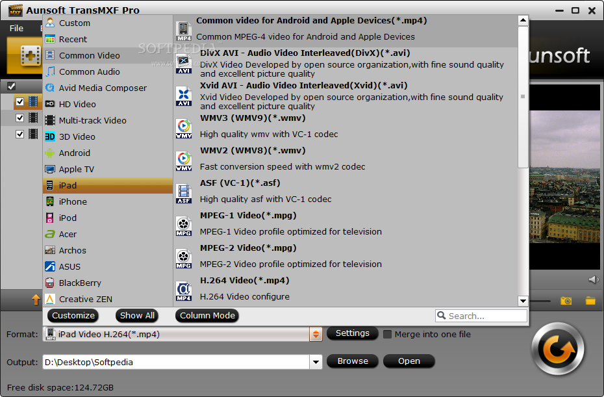Enable Merge into one file
Screen dimensions: 604x397
[x=388, y=334]
